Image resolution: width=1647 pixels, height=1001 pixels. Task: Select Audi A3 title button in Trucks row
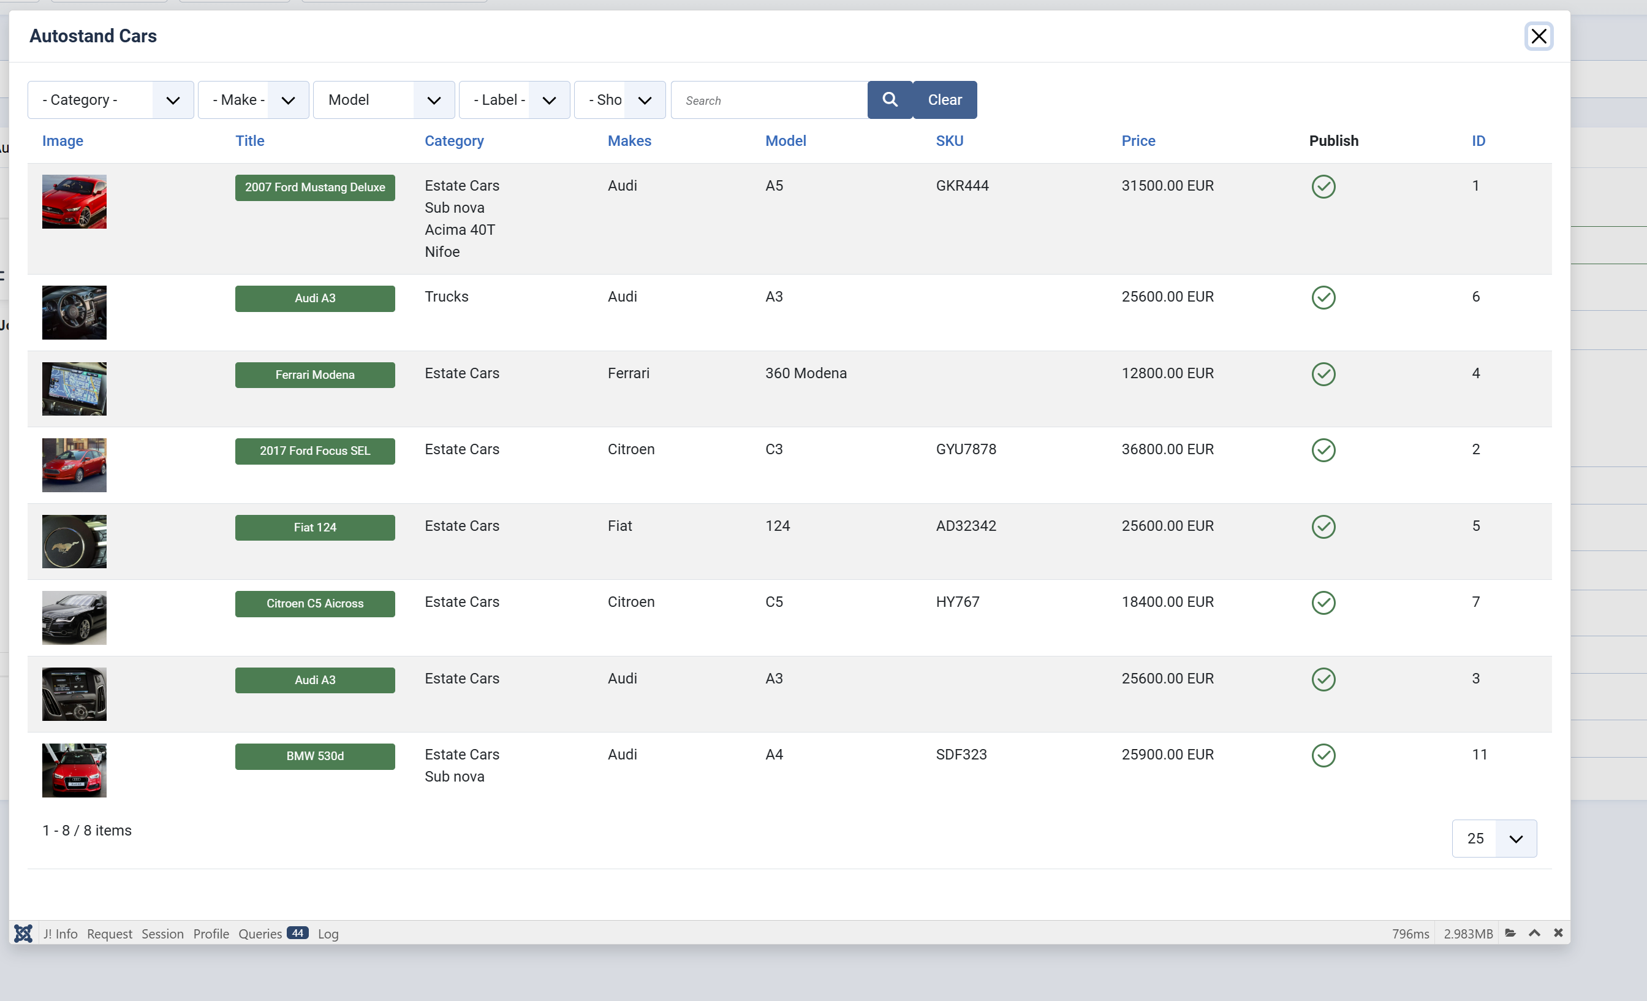pos(315,299)
